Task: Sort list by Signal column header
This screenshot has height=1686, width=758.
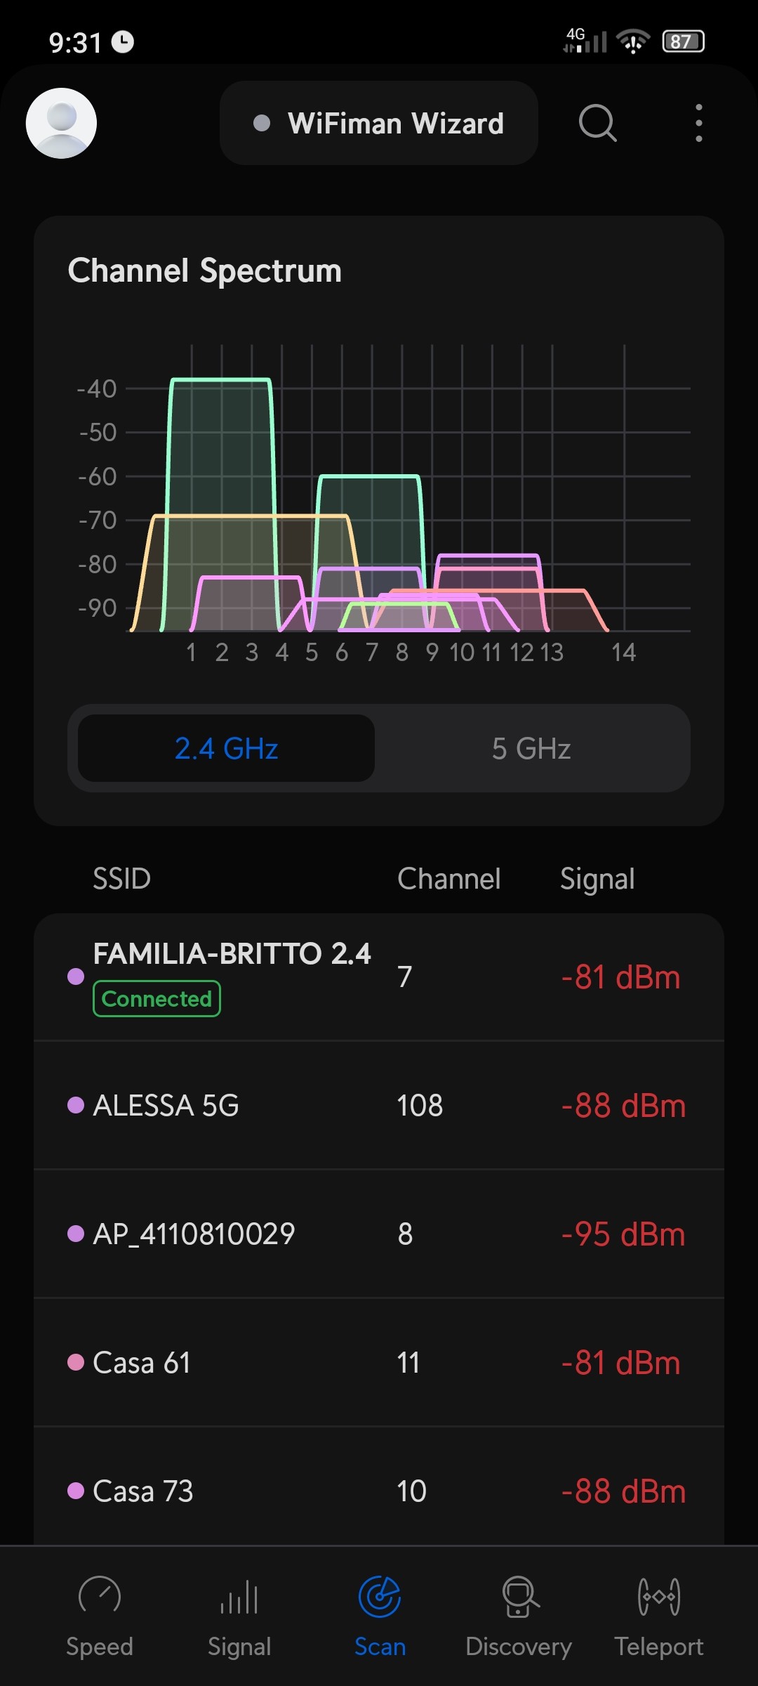Action: coord(597,879)
